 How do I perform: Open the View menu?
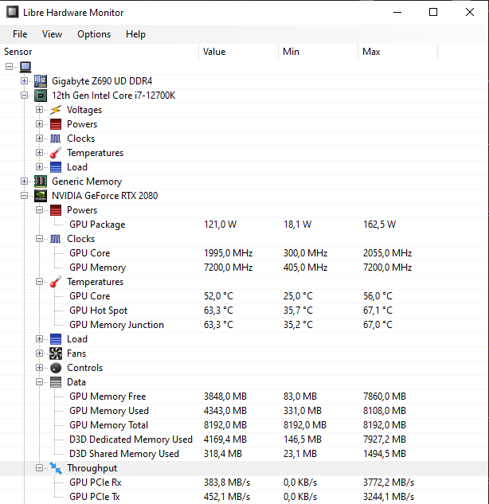(x=53, y=34)
